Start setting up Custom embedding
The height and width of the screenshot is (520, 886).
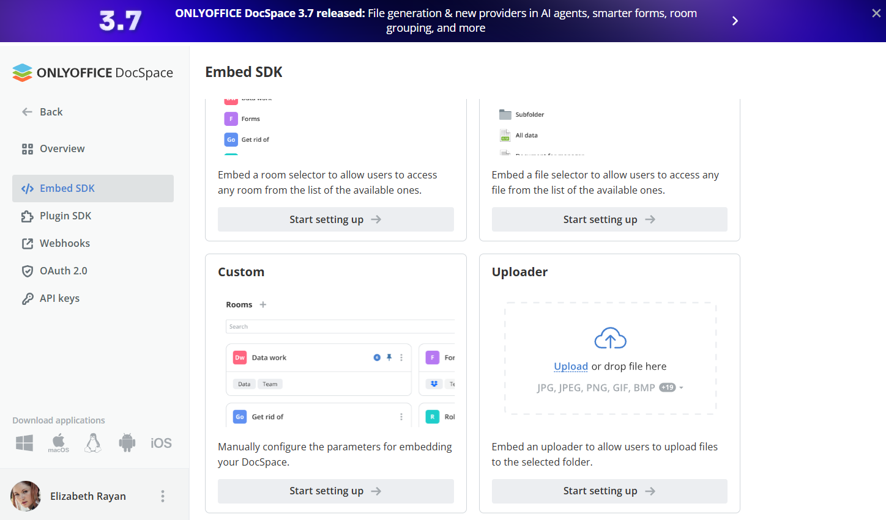(336, 491)
